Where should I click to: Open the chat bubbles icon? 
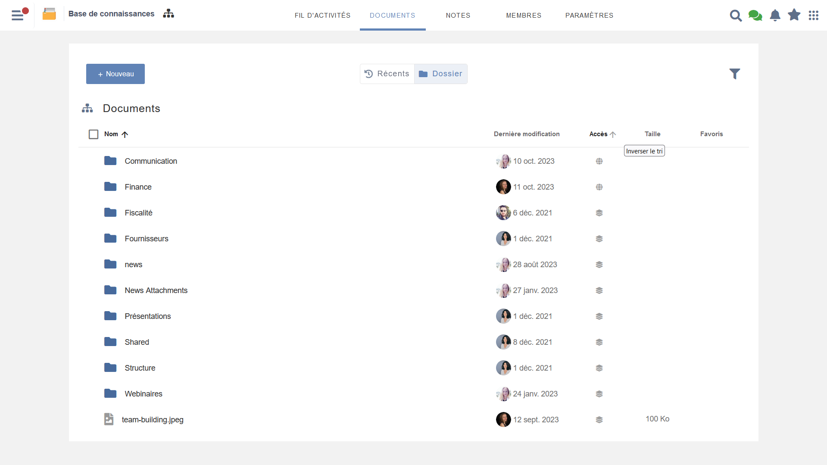point(755,16)
